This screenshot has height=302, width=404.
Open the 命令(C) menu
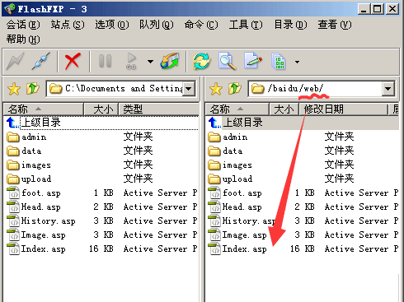coord(201,25)
